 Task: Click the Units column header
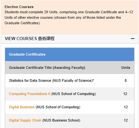click(x=126, y=68)
